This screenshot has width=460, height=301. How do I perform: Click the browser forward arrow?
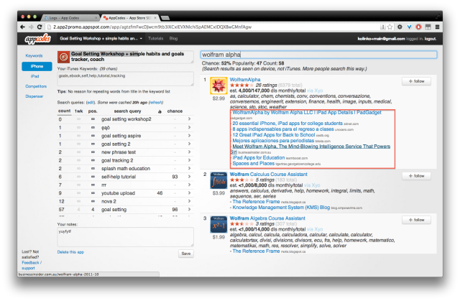31,27
